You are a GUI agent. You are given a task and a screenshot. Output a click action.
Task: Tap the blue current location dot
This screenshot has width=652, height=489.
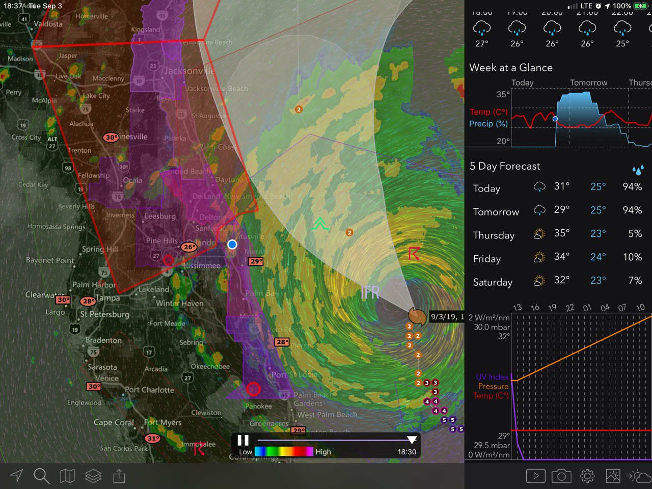(232, 244)
